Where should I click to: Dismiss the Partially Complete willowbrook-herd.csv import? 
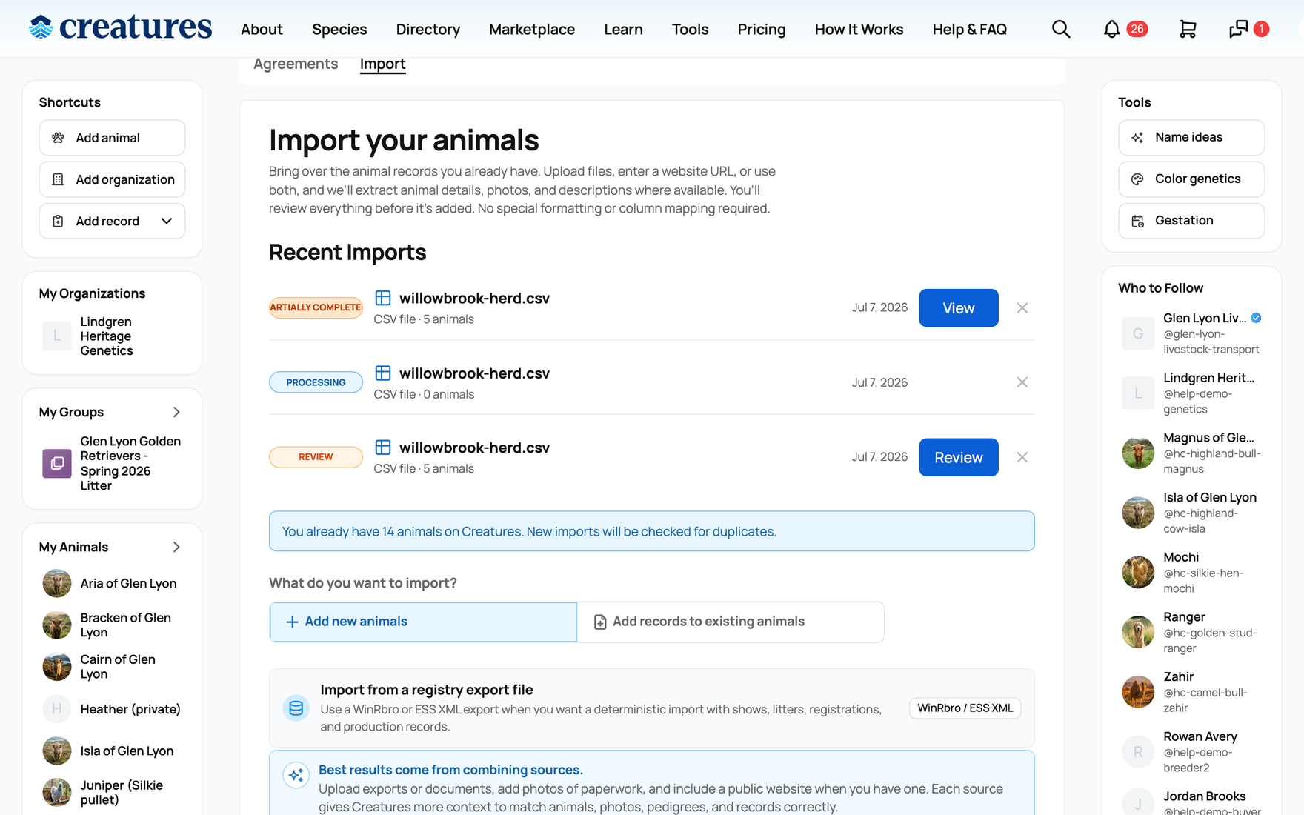coord(1022,307)
